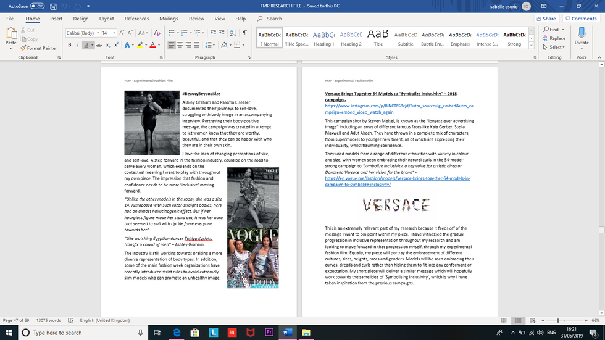Toggle Subscript formatting
Screen dimensions: 605x340
tap(107, 44)
